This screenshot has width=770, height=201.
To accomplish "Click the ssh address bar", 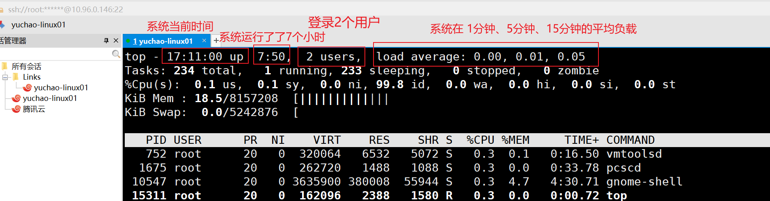I will coord(66,9).
